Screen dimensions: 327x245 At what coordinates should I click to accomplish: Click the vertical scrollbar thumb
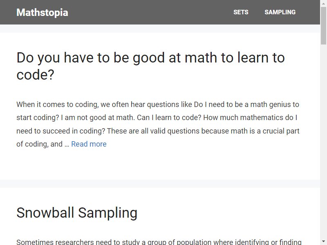[x=323, y=25]
